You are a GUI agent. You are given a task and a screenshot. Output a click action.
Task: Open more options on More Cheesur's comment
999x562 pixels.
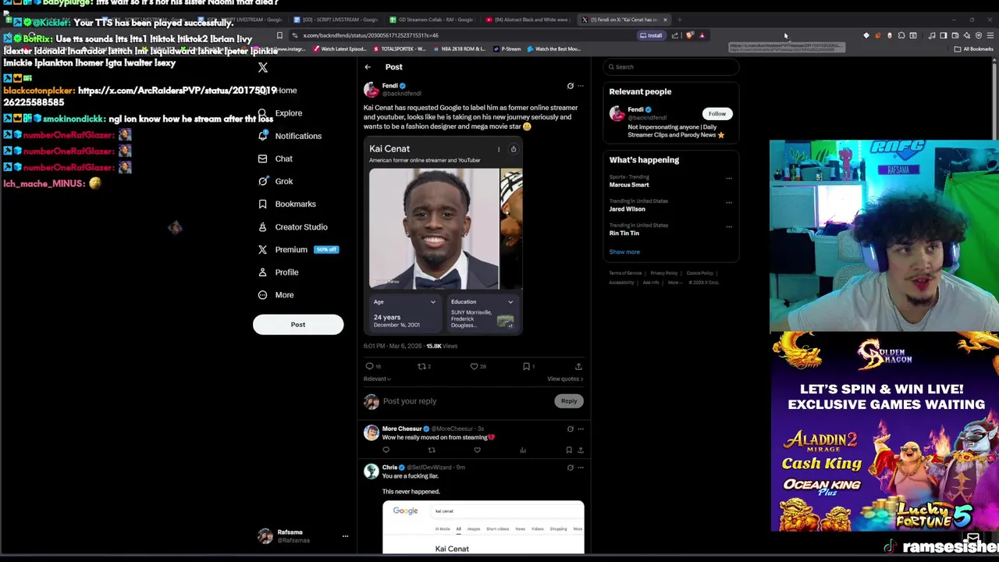pyautogui.click(x=580, y=429)
